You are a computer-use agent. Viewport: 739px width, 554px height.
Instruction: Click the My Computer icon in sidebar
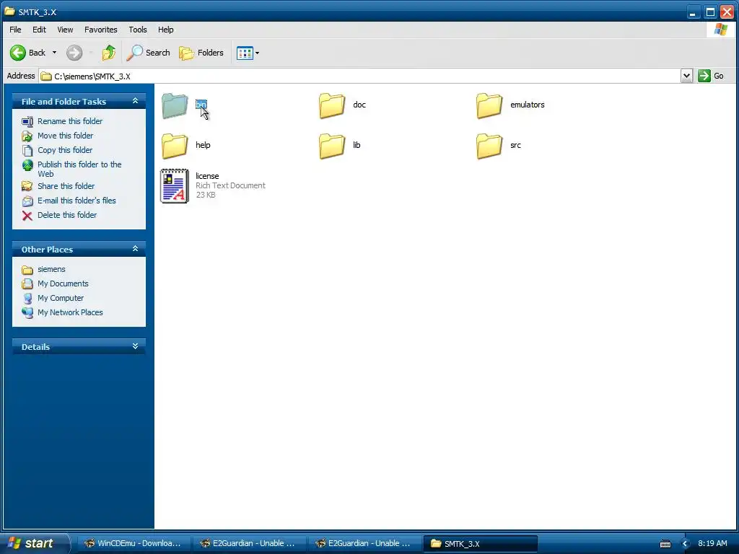(27, 299)
